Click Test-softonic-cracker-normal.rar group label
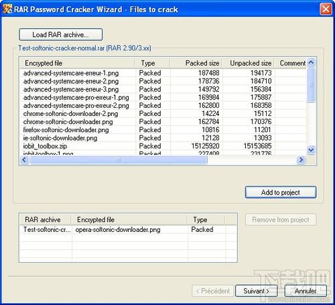The width and height of the screenshot is (335, 305). tap(84, 48)
